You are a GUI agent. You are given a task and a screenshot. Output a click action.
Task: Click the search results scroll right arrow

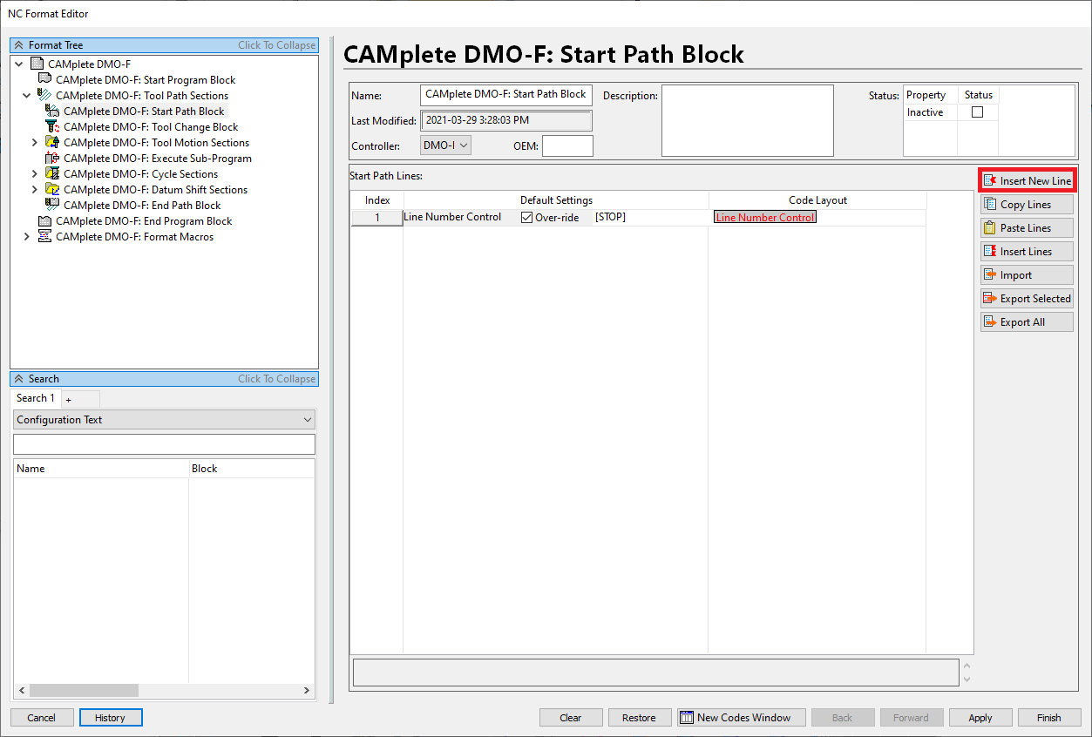[x=307, y=690]
